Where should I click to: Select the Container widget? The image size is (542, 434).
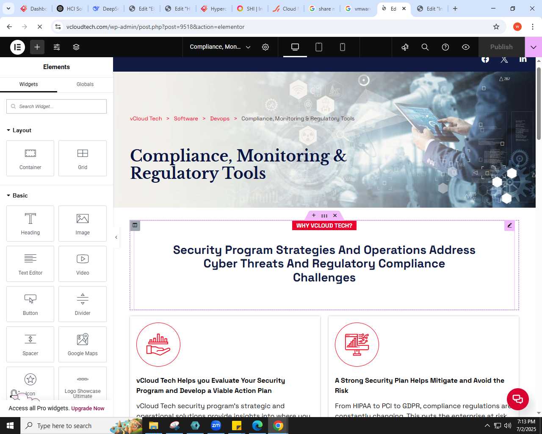(x=30, y=158)
